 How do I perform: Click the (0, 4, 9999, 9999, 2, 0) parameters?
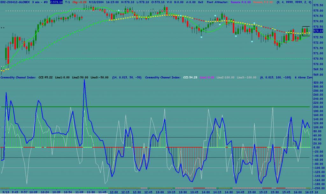click(x=294, y=2)
